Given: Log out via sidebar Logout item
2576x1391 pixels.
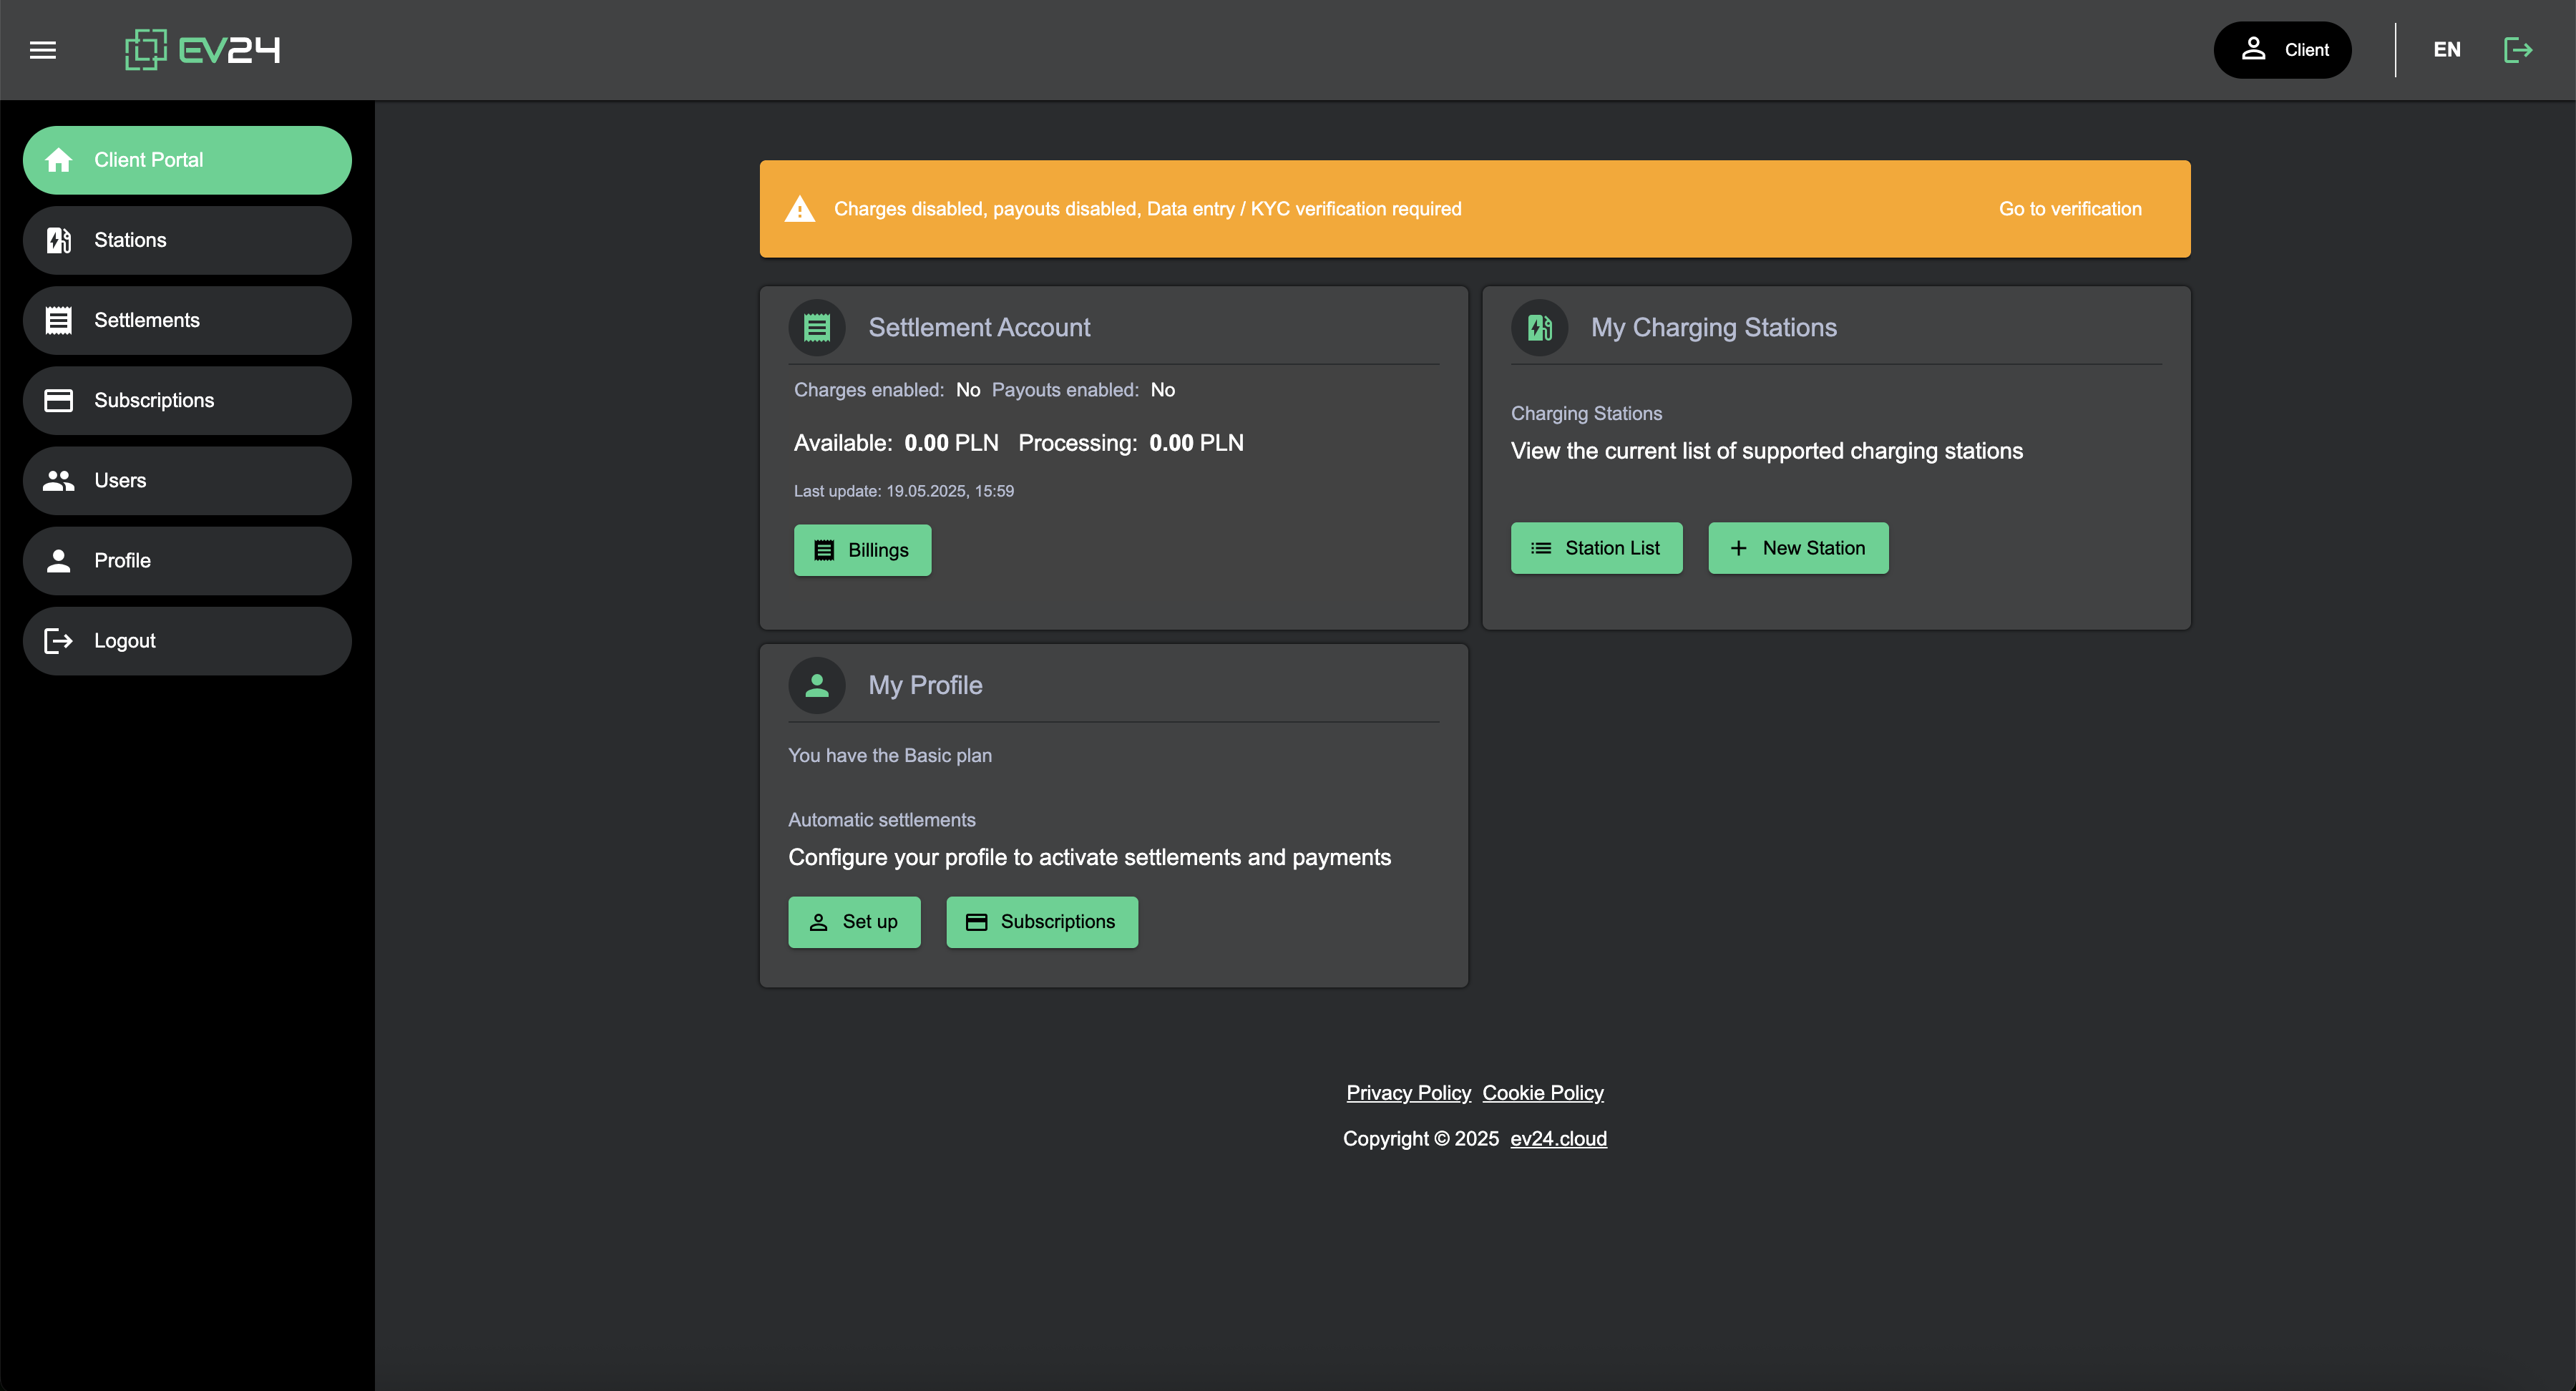Looking at the screenshot, I should [x=187, y=641].
